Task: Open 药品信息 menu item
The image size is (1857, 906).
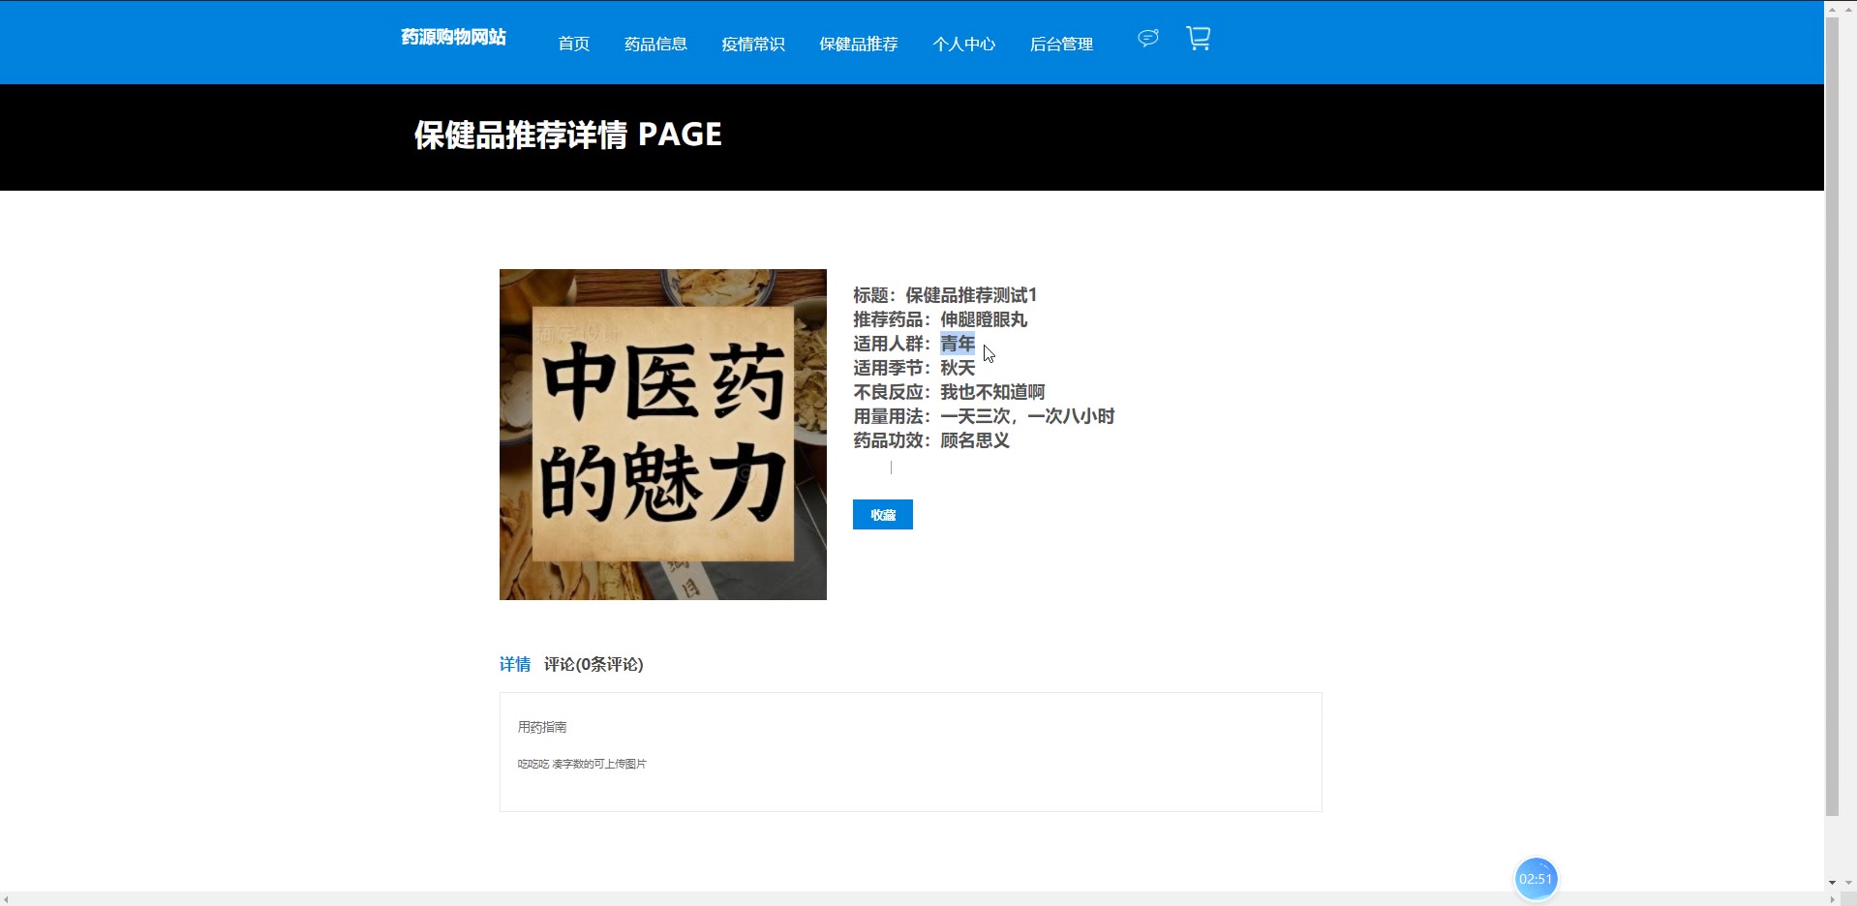Action: pos(655,44)
